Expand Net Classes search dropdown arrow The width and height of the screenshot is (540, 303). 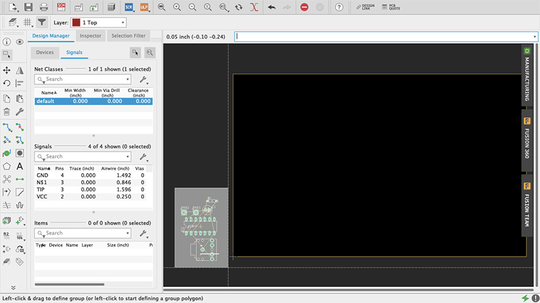tap(128, 79)
